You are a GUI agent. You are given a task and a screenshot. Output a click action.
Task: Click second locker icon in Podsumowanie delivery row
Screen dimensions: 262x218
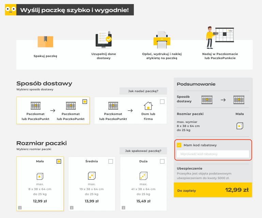(239, 100)
